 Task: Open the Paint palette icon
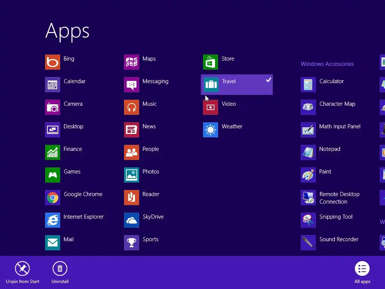pyautogui.click(x=308, y=175)
